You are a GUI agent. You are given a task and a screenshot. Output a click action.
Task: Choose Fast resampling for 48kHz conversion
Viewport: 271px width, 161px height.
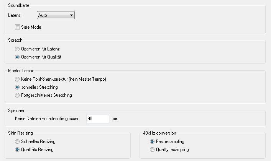[x=153, y=141]
